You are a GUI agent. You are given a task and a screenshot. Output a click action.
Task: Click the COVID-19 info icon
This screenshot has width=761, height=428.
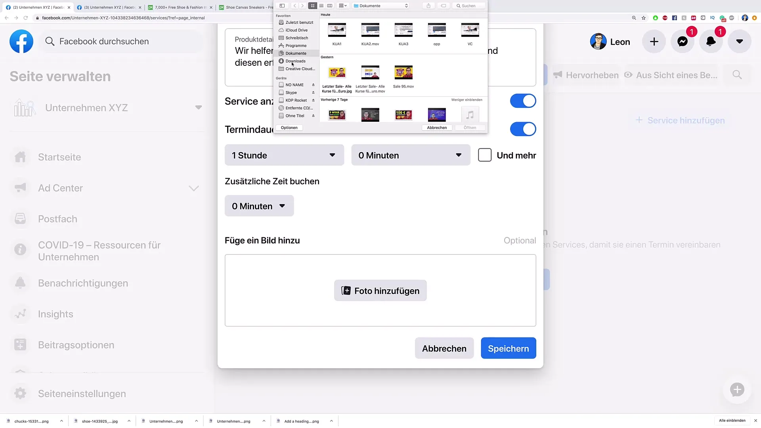(x=20, y=250)
